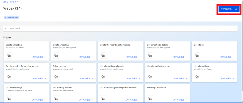The image size is (243, 103).
Task: Open the List all meetings card title
Action: 201,66
